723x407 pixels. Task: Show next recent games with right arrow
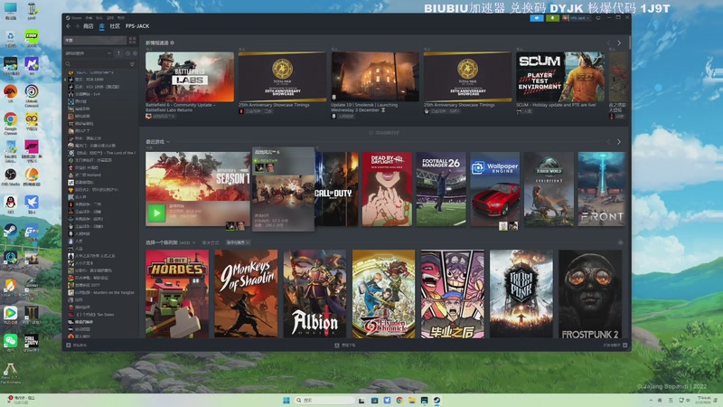619,142
